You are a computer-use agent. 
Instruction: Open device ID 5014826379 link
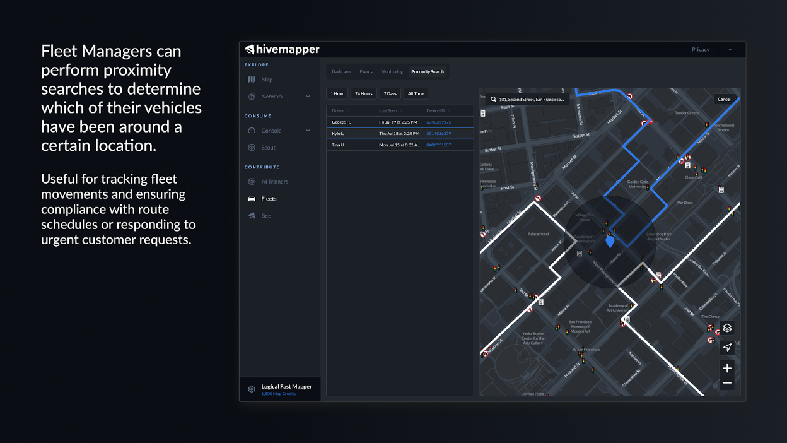tap(439, 134)
